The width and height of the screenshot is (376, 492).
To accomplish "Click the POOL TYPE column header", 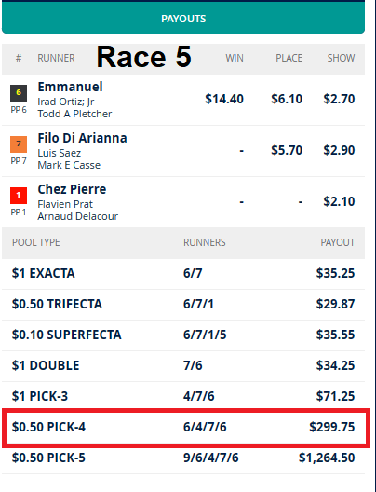I will tap(35, 242).
